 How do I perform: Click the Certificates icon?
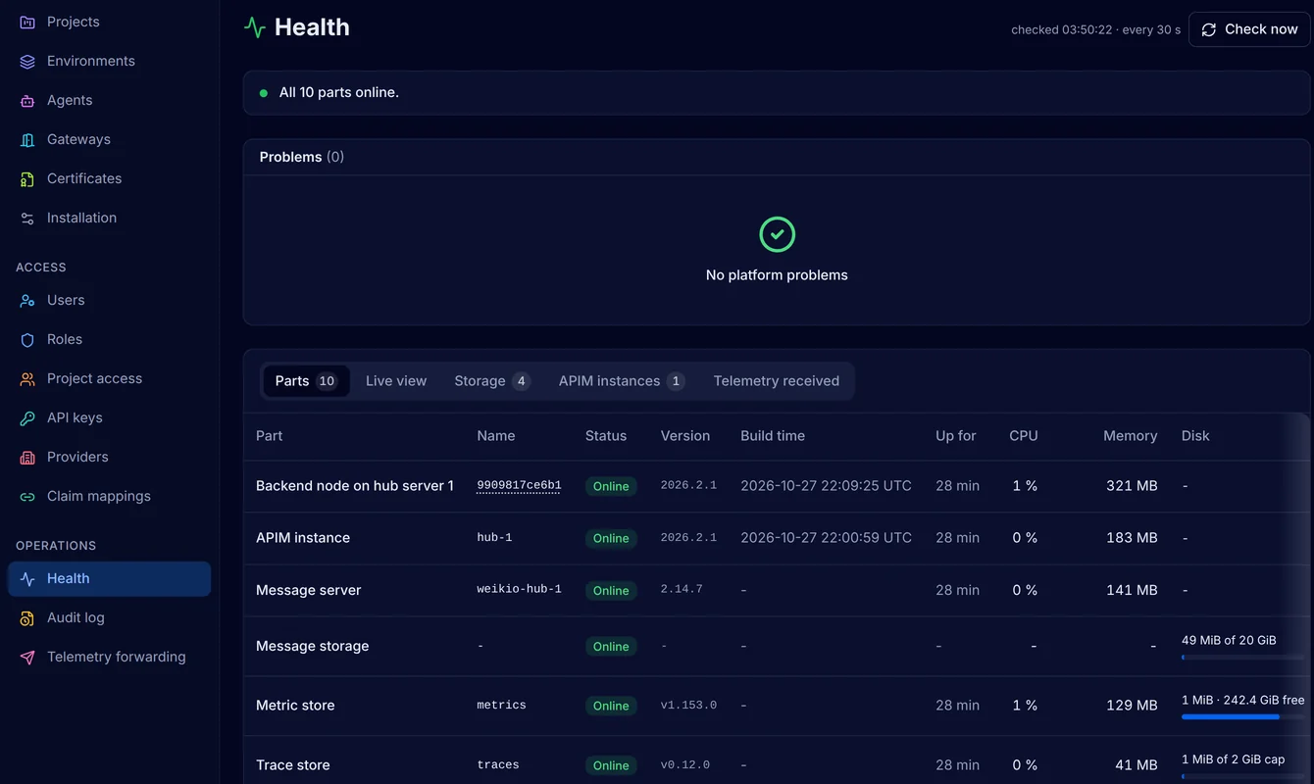27,178
